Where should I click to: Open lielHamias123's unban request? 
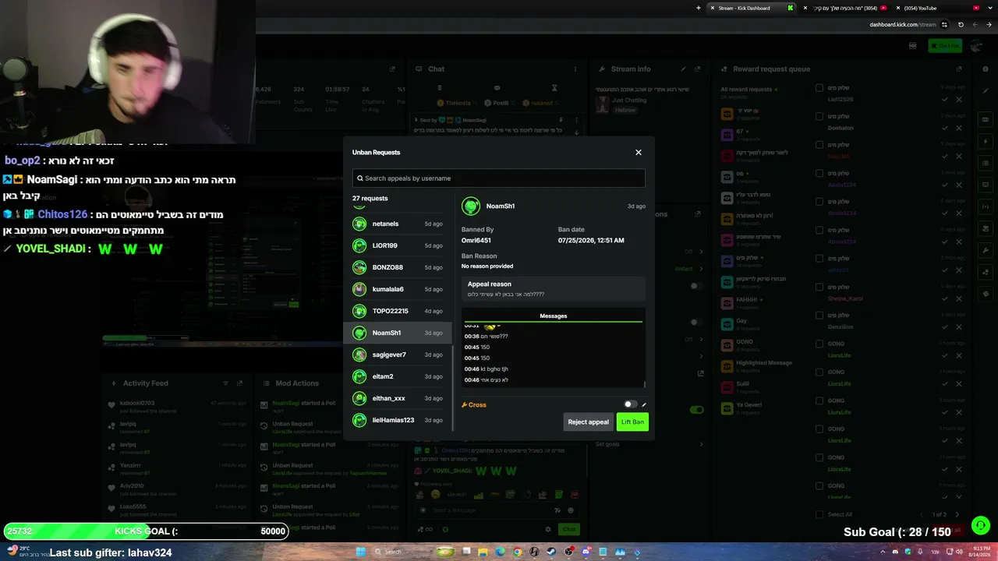click(x=398, y=420)
